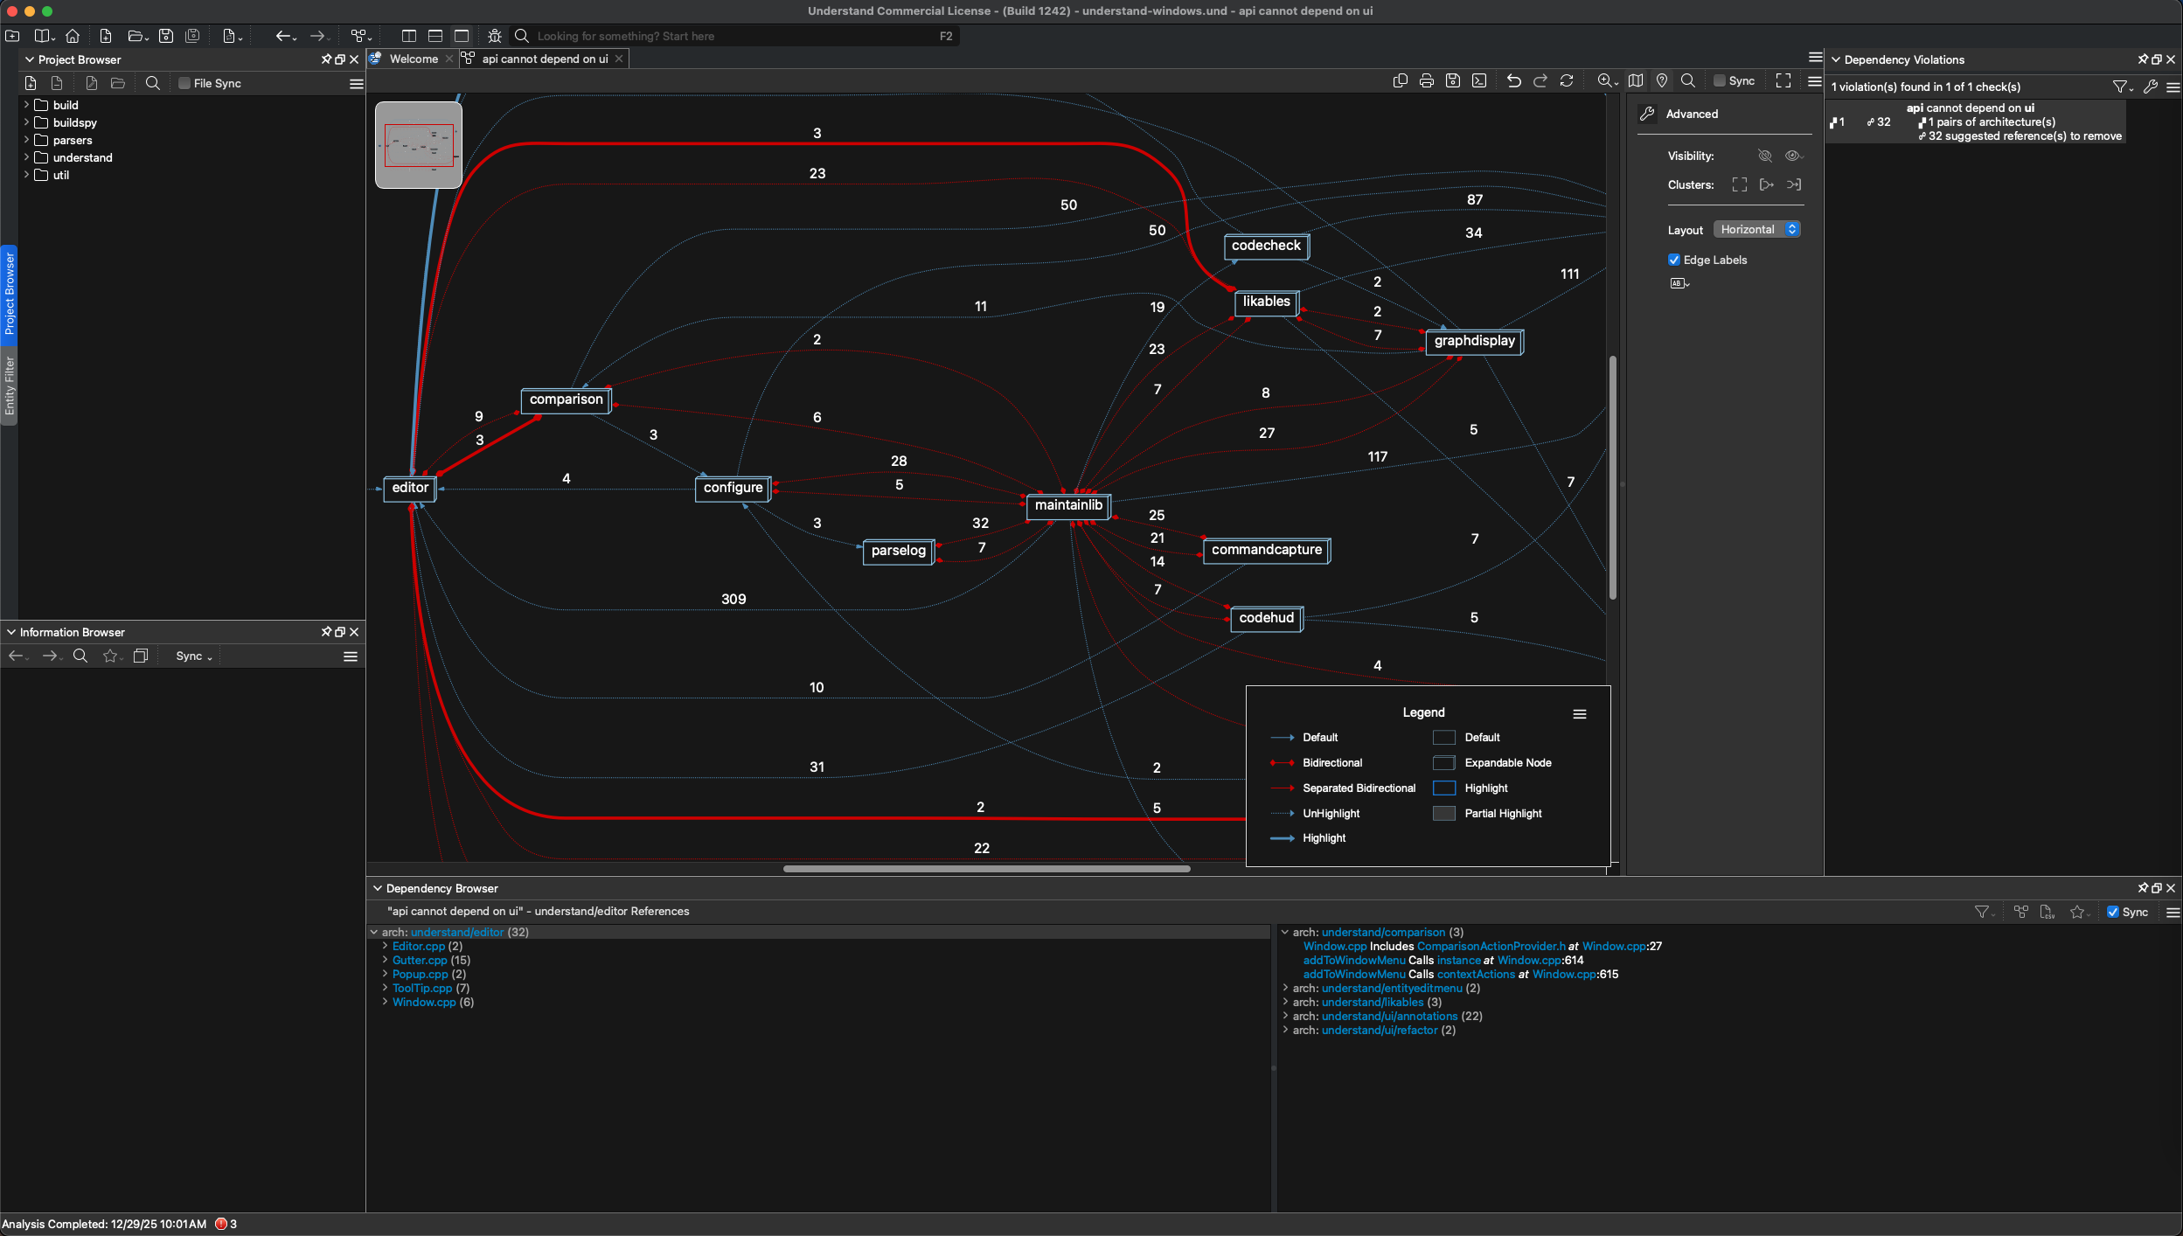Image resolution: width=2183 pixels, height=1236 pixels.
Task: Click the hide nodes crossed-eye icon
Action: coord(1765,156)
